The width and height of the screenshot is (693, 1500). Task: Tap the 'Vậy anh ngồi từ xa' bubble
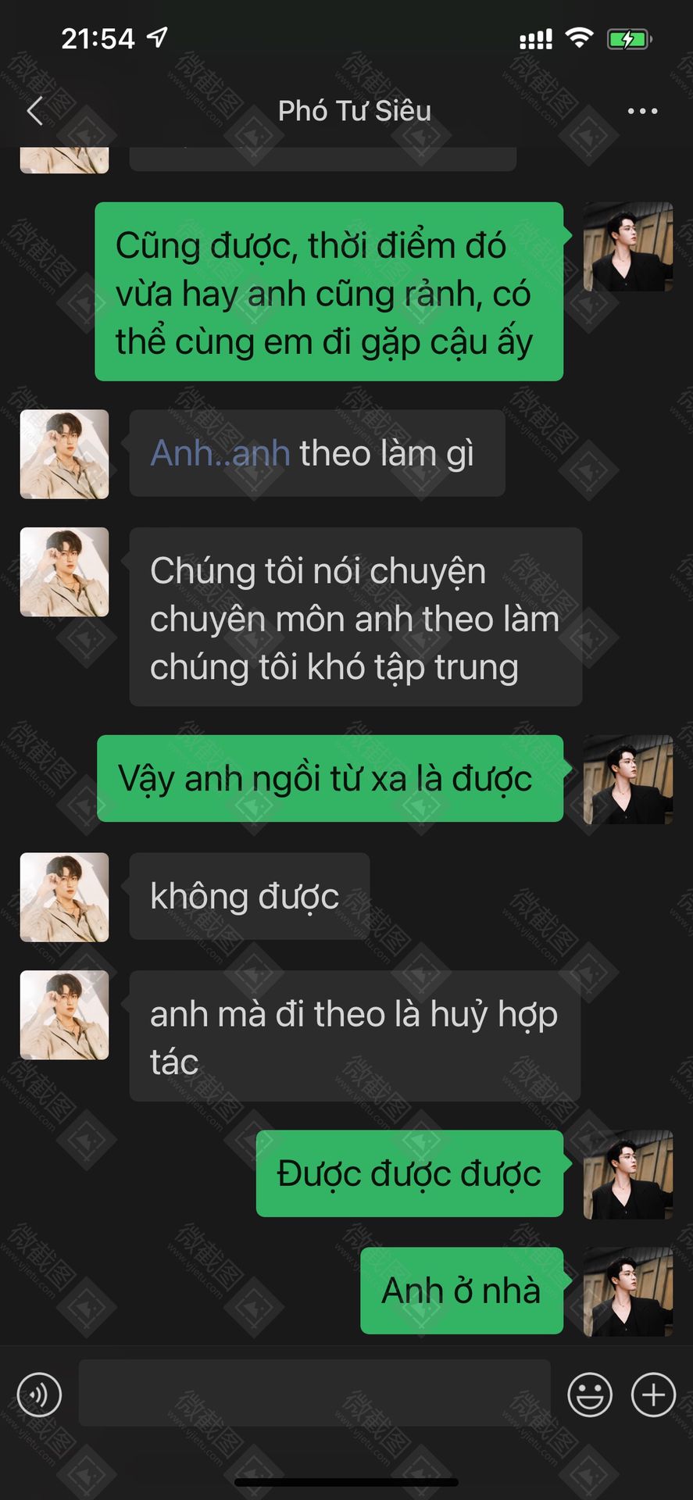[330, 778]
